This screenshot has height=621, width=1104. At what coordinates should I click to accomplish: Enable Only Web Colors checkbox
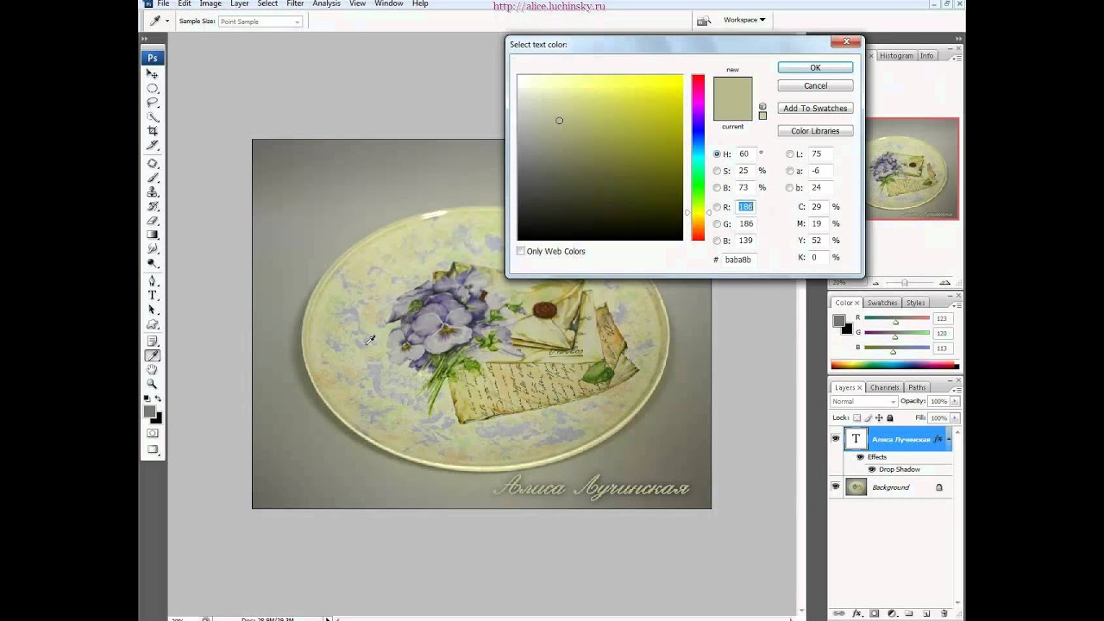click(521, 251)
